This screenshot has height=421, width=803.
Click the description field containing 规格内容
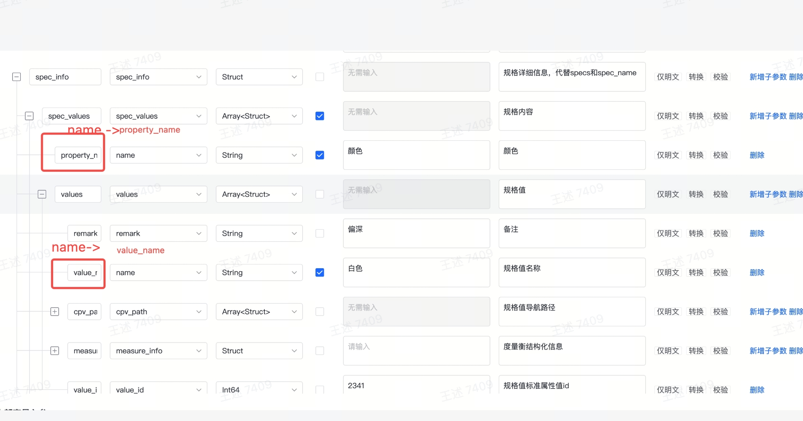click(571, 116)
